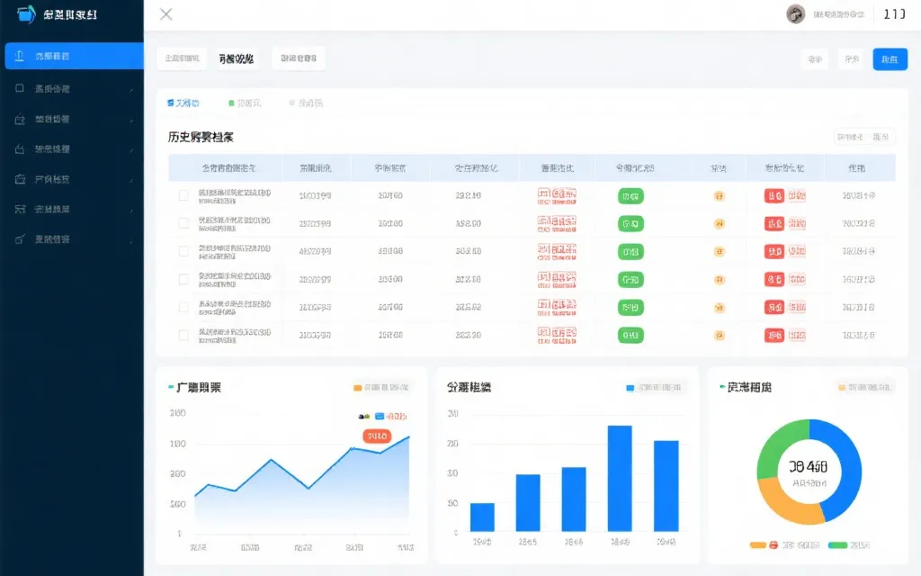Click the blue primary button at the top right

890,57
